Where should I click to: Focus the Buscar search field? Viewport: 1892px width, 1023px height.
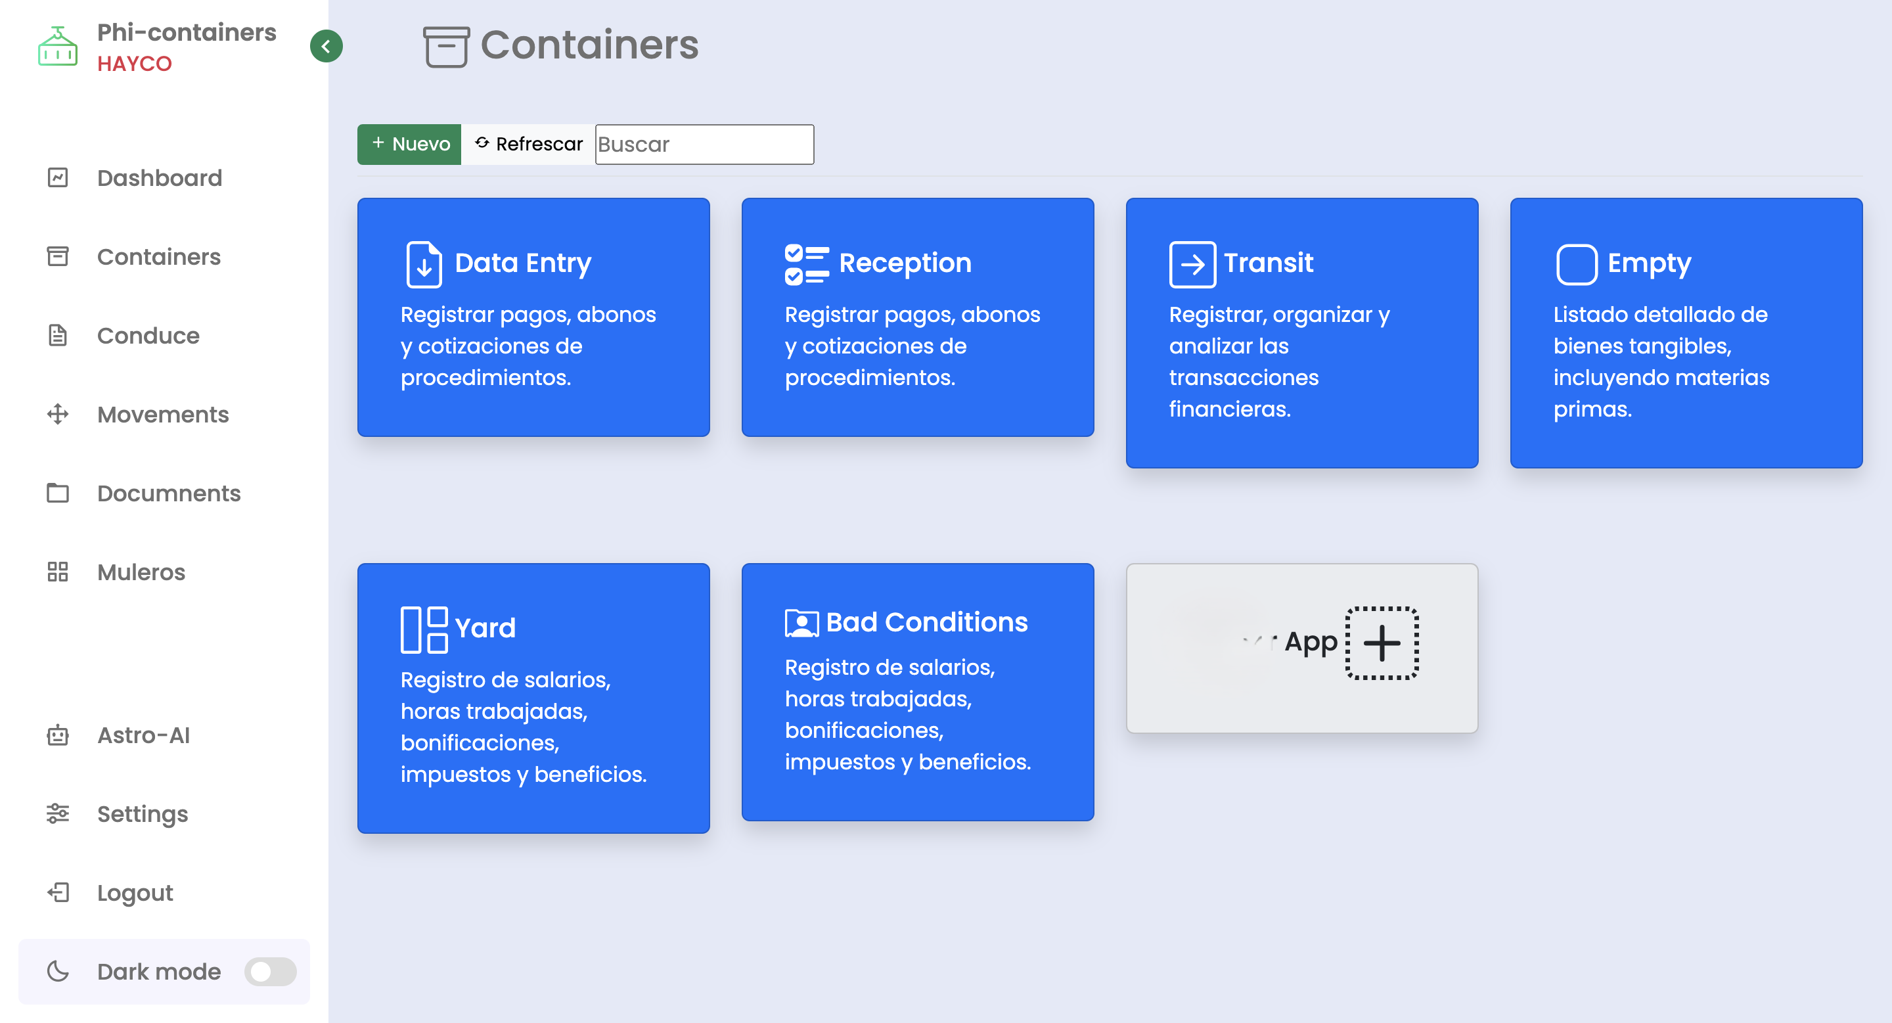point(704,144)
